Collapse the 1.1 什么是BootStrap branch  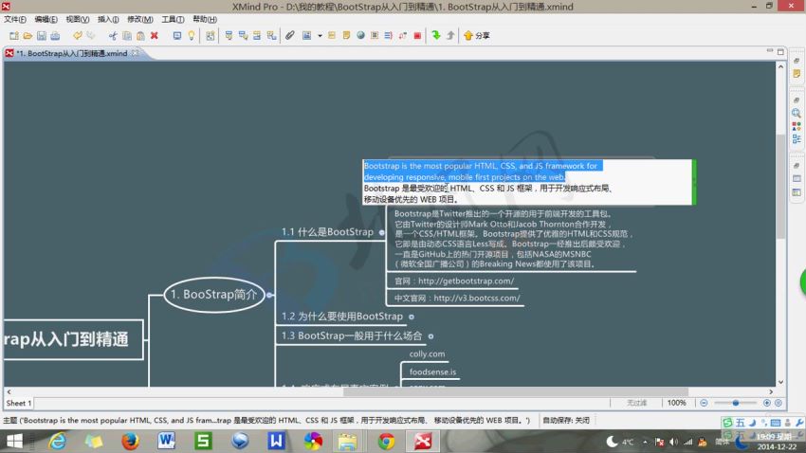coord(381,233)
